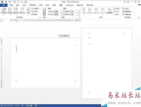141x107 pixels.
Task: Click the word count (0 个字) indicator
Action: tap(17, 106)
